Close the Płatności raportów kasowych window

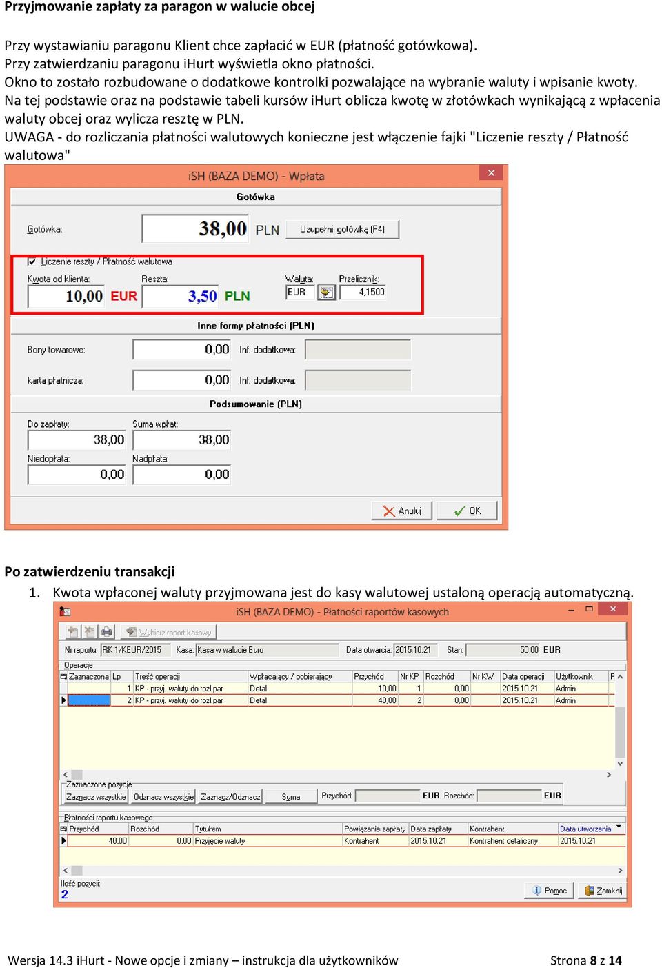612,609
